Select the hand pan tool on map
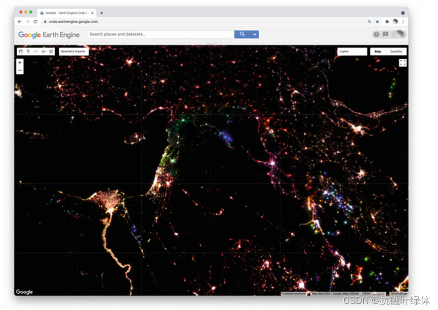This screenshot has height=310, width=438. pyautogui.click(x=21, y=52)
